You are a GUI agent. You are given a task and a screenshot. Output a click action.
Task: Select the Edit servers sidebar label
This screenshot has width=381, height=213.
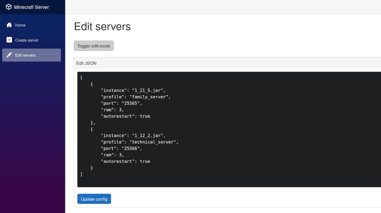(25, 55)
